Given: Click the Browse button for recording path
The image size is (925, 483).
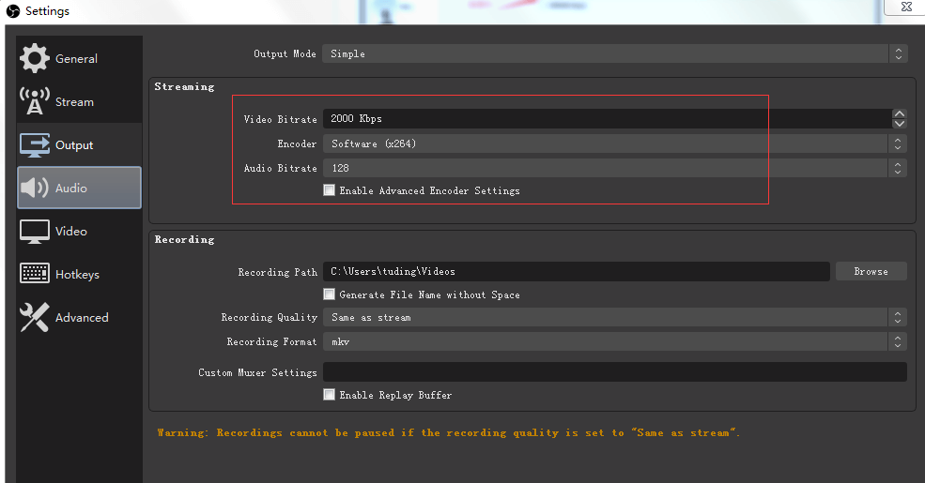Looking at the screenshot, I should [x=871, y=271].
